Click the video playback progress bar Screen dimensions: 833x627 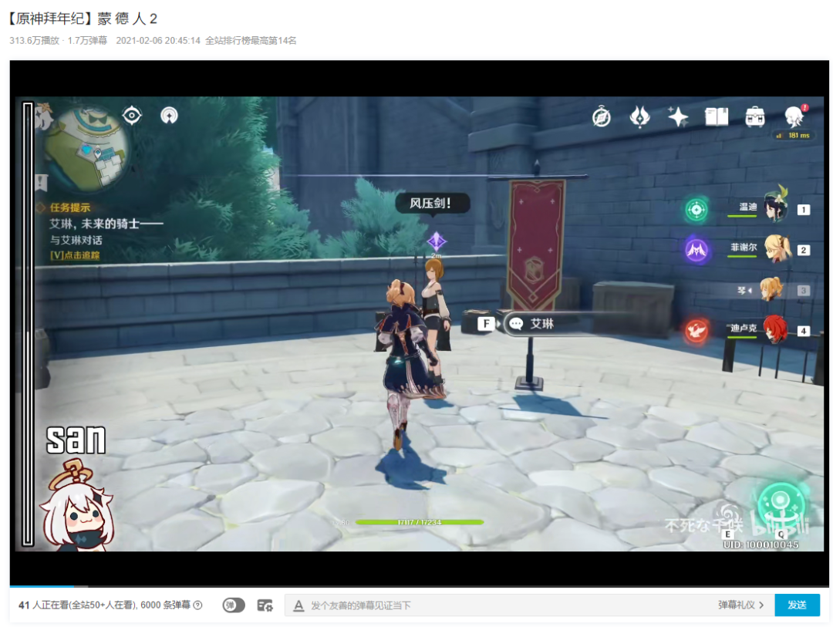coord(419,586)
